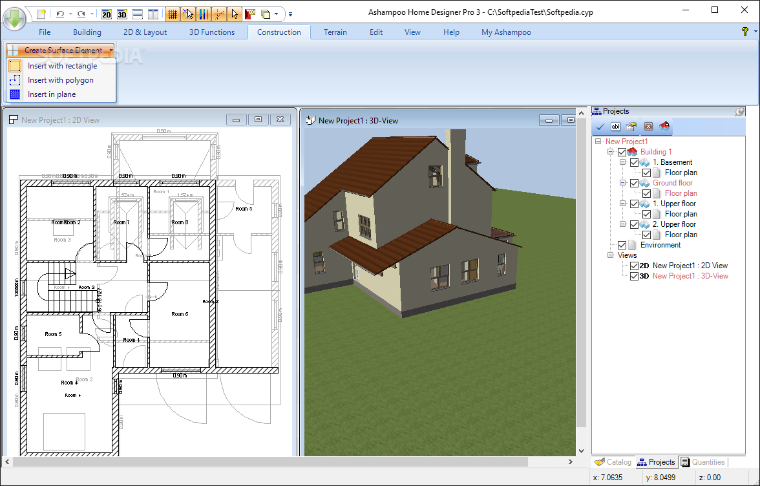This screenshot has height=486, width=760.
Task: Click the Redo arrow icon
Action: (x=81, y=14)
